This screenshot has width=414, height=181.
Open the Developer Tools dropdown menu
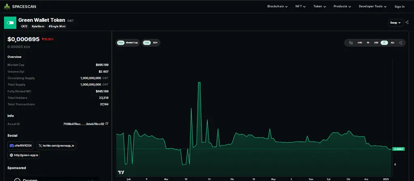tap(372, 6)
